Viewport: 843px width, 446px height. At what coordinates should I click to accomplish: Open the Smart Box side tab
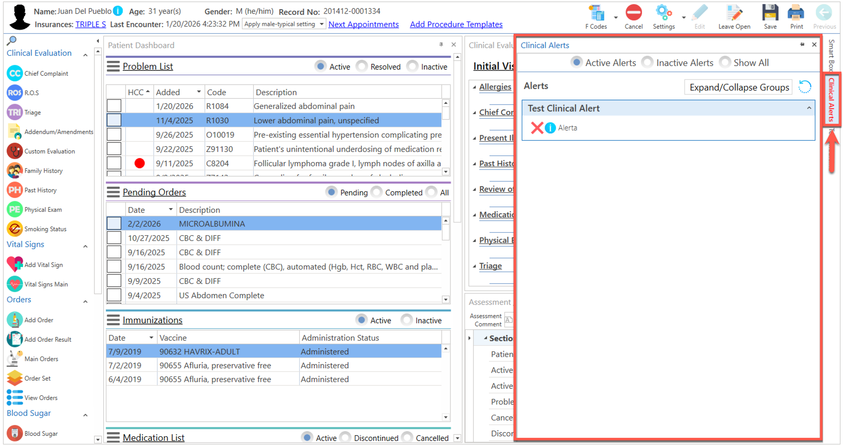pos(831,55)
